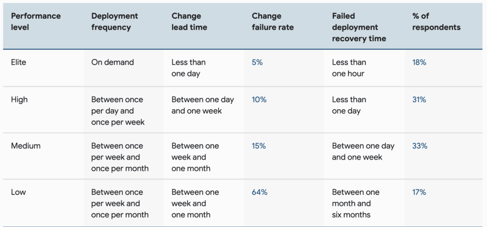Screen dimensions: 487x227
Task: Click the "Performance level" column header
Action: (x=36, y=22)
